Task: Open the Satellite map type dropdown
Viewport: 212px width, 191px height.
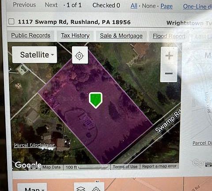Action: [x=34, y=55]
